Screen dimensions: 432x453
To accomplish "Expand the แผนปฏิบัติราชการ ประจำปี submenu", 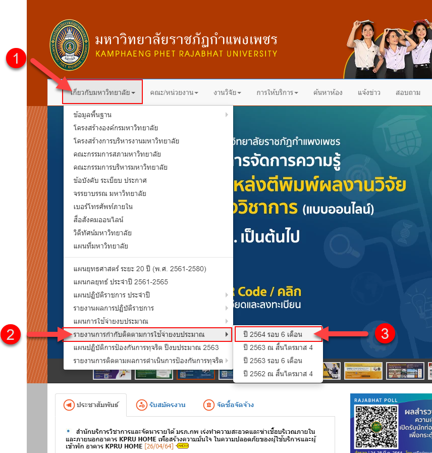I will point(148,295).
